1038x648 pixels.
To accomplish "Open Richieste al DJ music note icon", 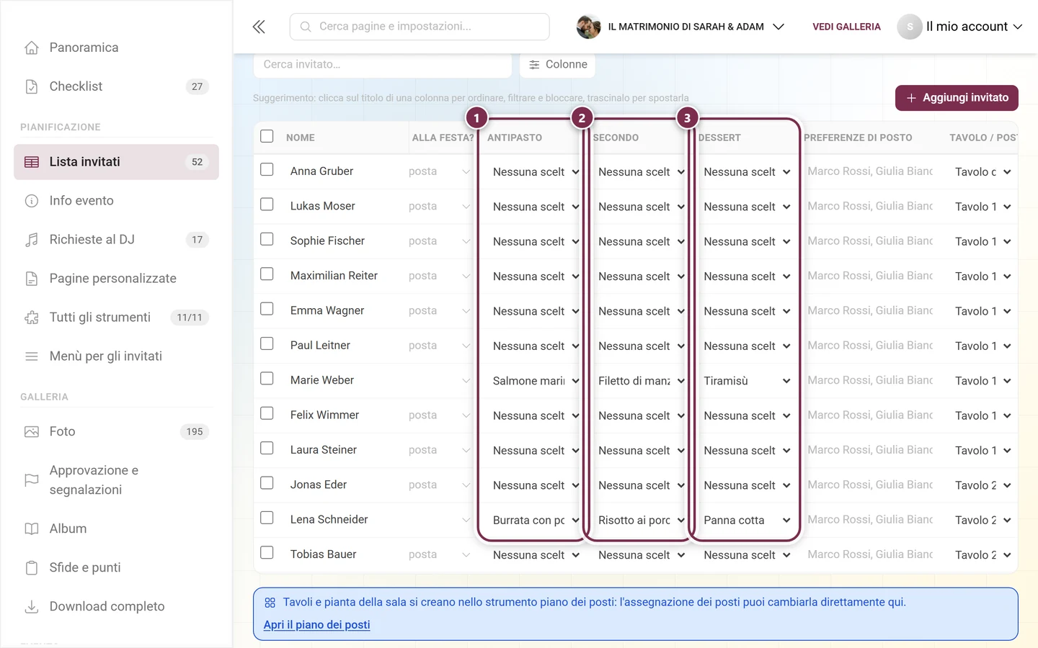I will click(x=32, y=240).
